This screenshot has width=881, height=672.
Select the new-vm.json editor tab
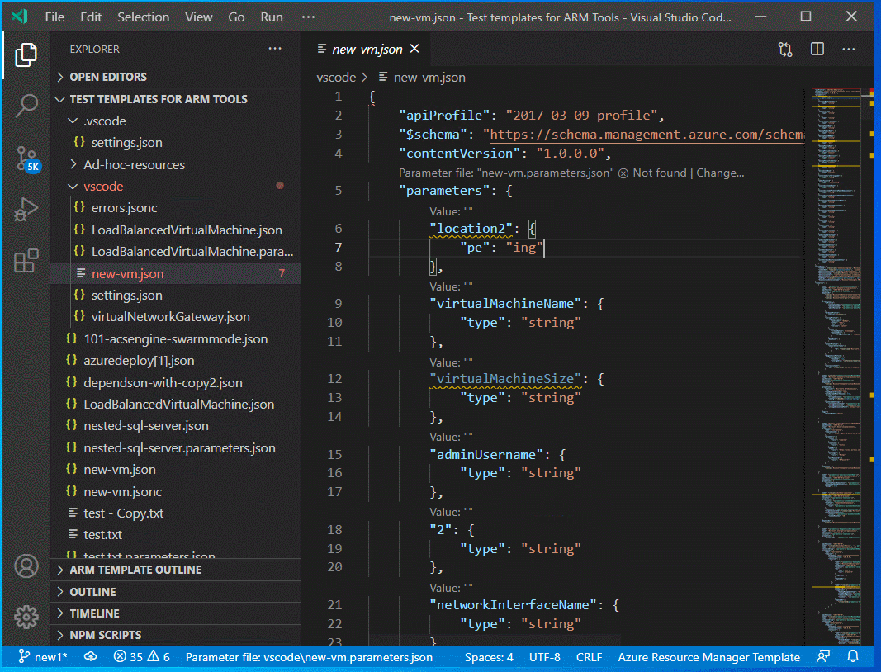click(367, 50)
